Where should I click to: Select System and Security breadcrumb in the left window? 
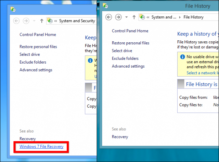77,21
